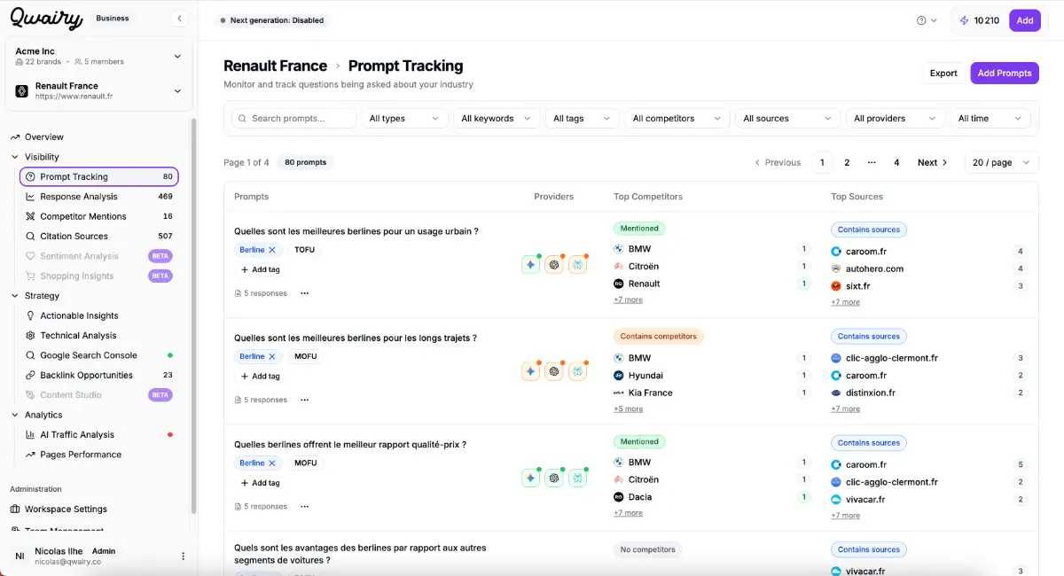
Task: Show +7 more competitors for the first prompt
Action: 628,300
